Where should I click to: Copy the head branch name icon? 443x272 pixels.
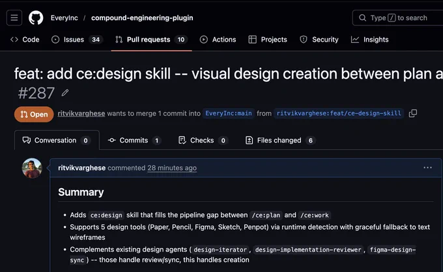tap(413, 113)
